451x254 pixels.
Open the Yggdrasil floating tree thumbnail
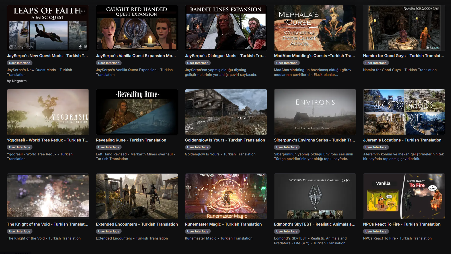pos(48,112)
